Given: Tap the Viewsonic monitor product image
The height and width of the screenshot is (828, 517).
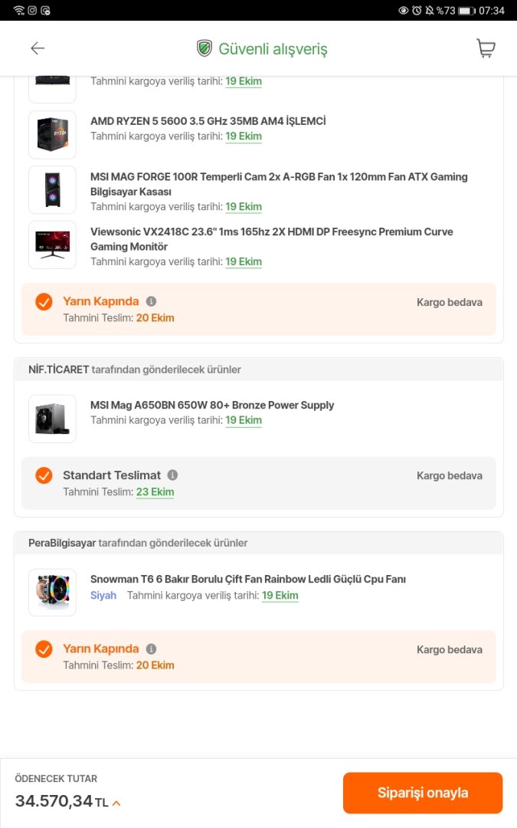Looking at the screenshot, I should coord(52,245).
